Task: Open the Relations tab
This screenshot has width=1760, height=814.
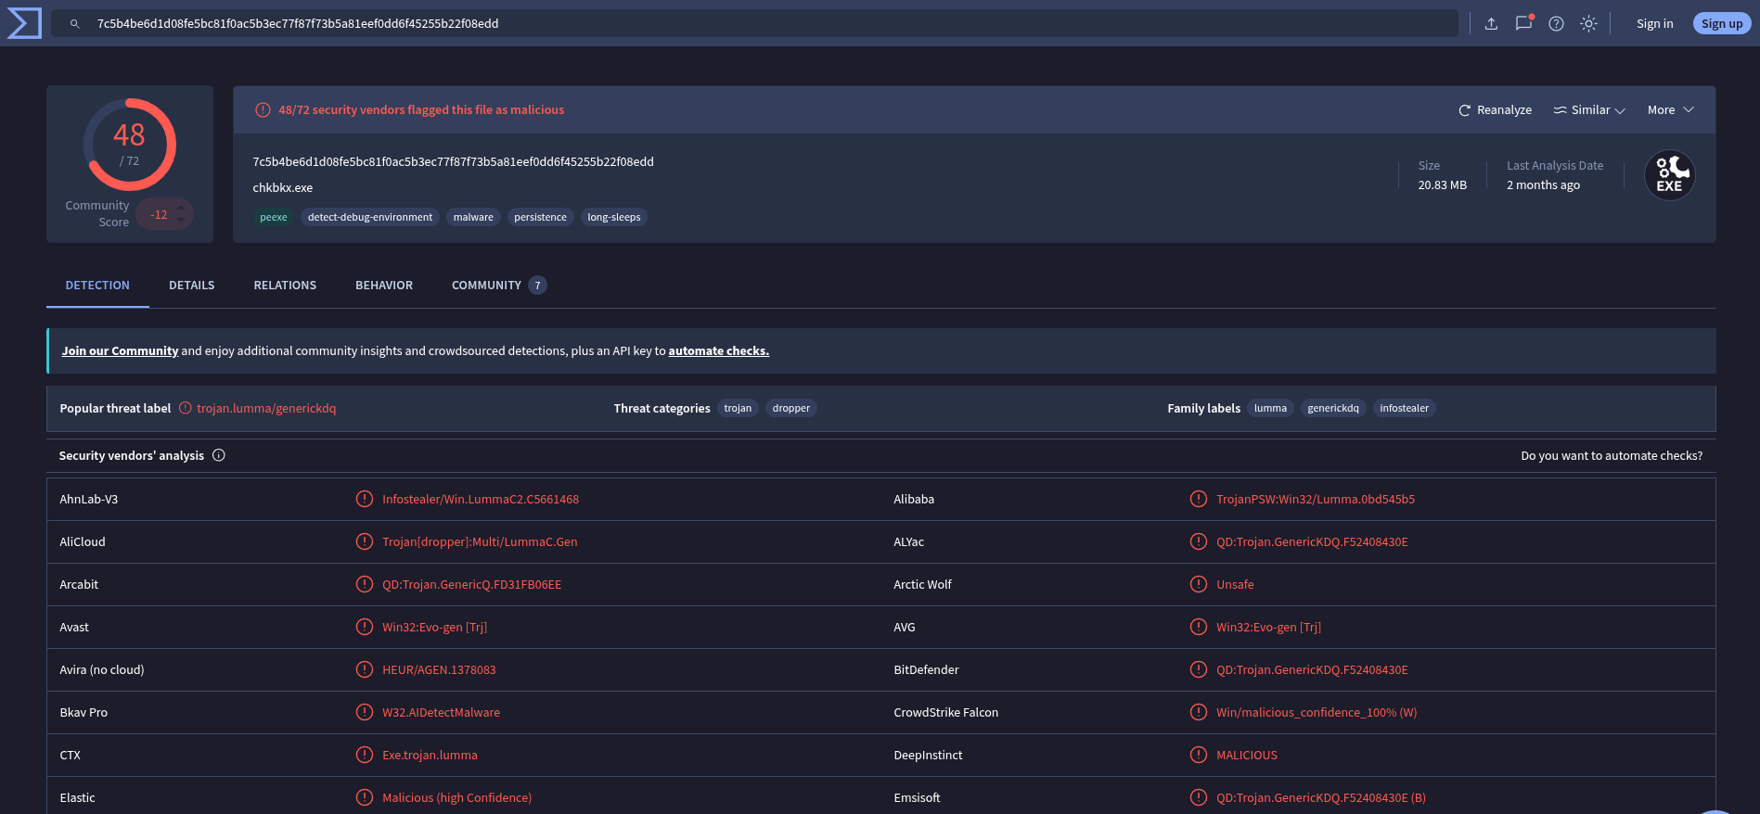Action: pyautogui.click(x=285, y=286)
